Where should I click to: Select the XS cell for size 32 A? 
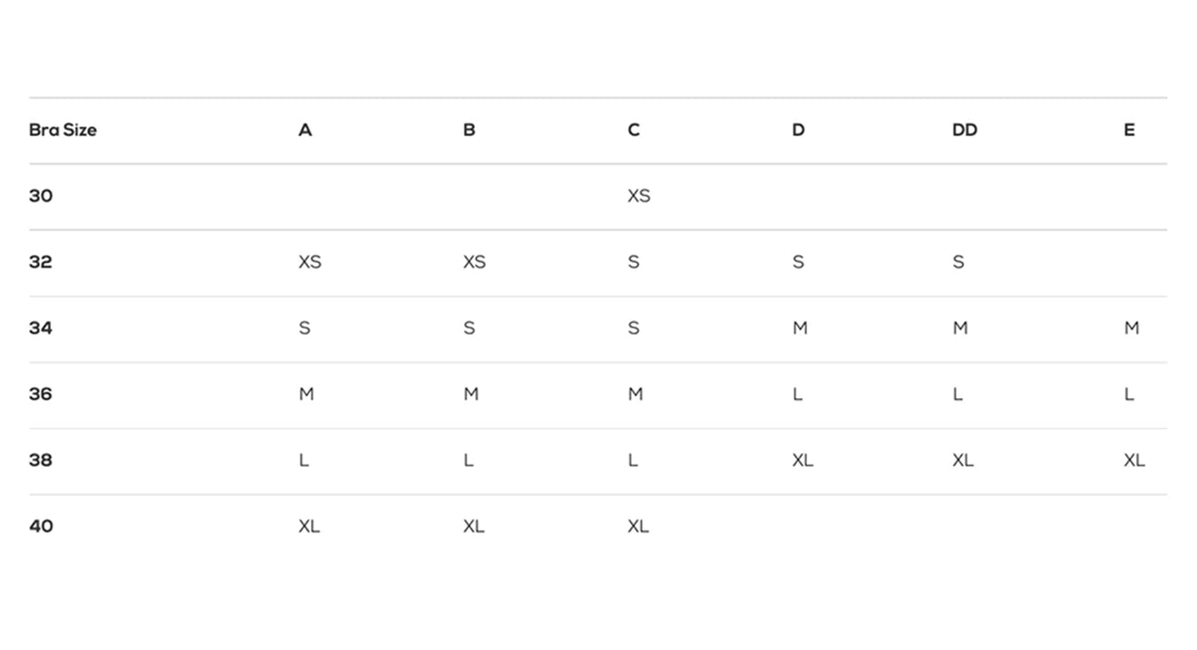[309, 262]
